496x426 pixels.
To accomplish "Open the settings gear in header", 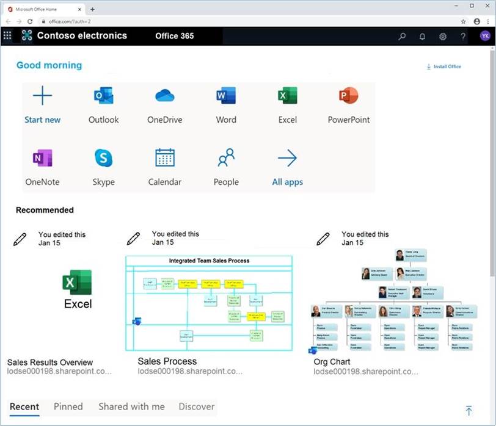I will (443, 36).
